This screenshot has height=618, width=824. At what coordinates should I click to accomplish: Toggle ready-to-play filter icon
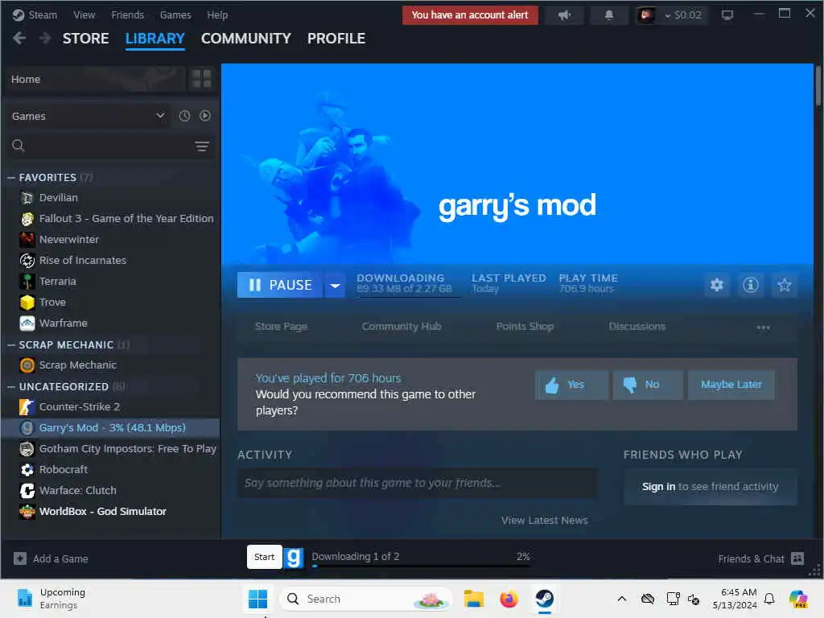point(205,116)
